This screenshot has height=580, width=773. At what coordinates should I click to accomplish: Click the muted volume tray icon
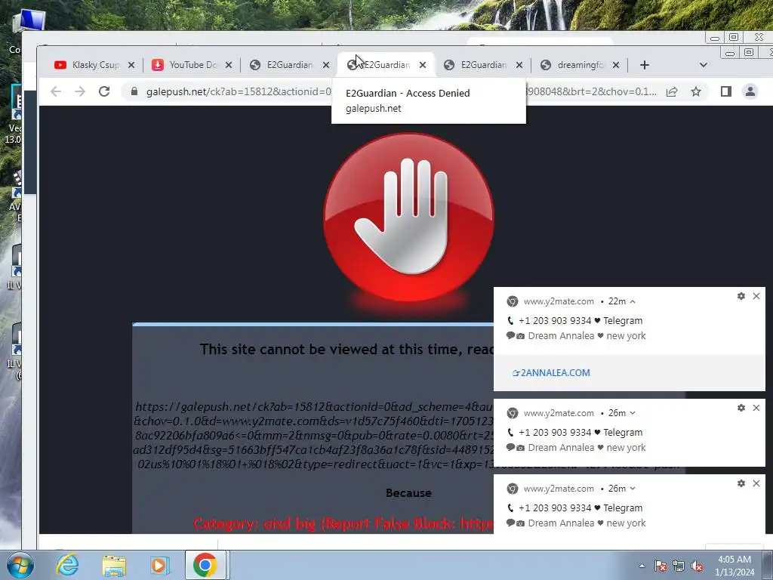(697, 566)
